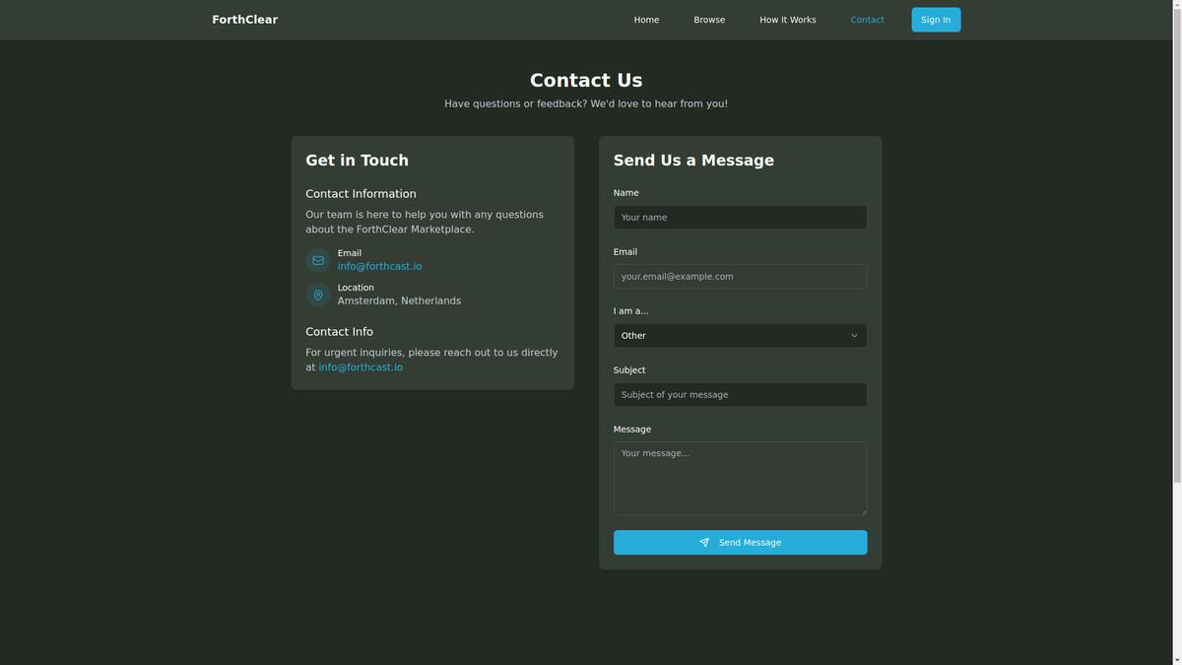Click the envelope email icon
The height and width of the screenshot is (665, 1182).
tap(318, 260)
